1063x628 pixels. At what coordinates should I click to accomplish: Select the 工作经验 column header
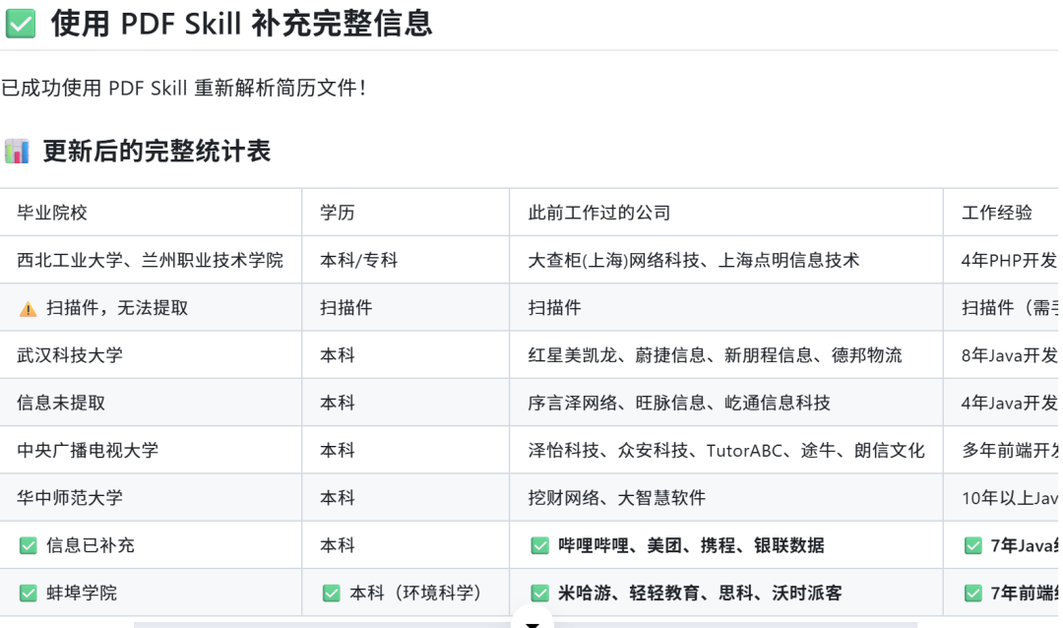pyautogui.click(x=996, y=213)
